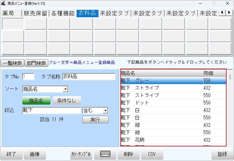Click the tab scroll right arrow

(229, 12)
